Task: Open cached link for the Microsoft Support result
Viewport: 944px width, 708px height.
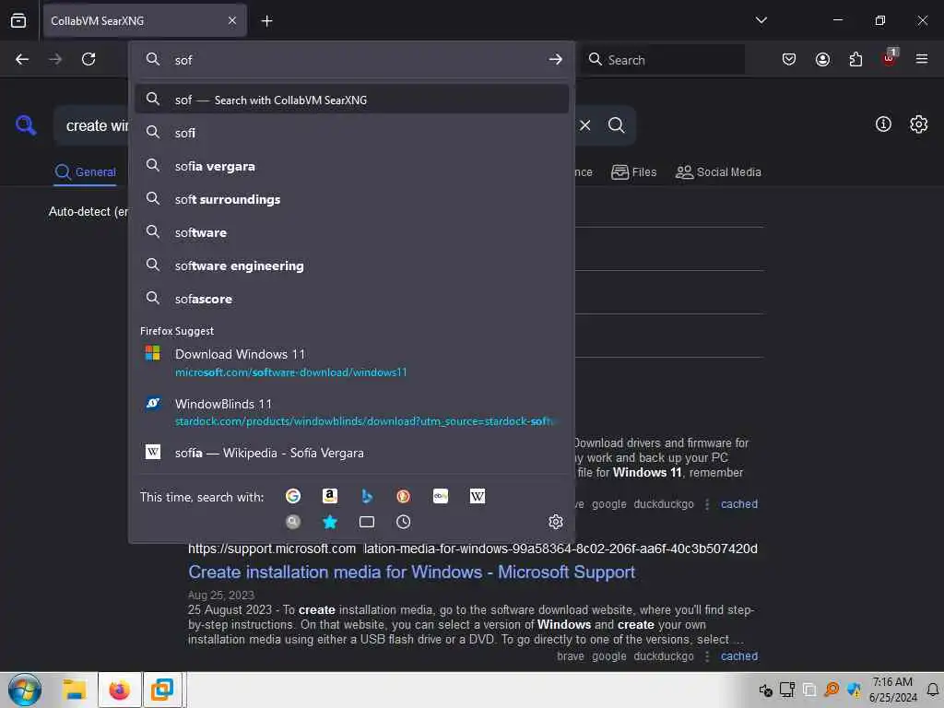Action: (x=738, y=656)
